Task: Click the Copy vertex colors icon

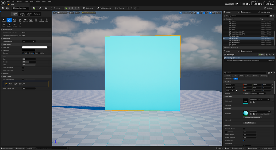Action: [47, 20]
